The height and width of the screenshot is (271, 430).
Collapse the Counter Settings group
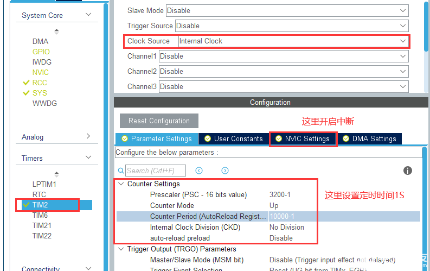(121, 184)
